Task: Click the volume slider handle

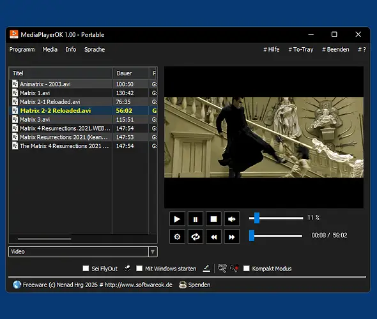Action: (257, 218)
